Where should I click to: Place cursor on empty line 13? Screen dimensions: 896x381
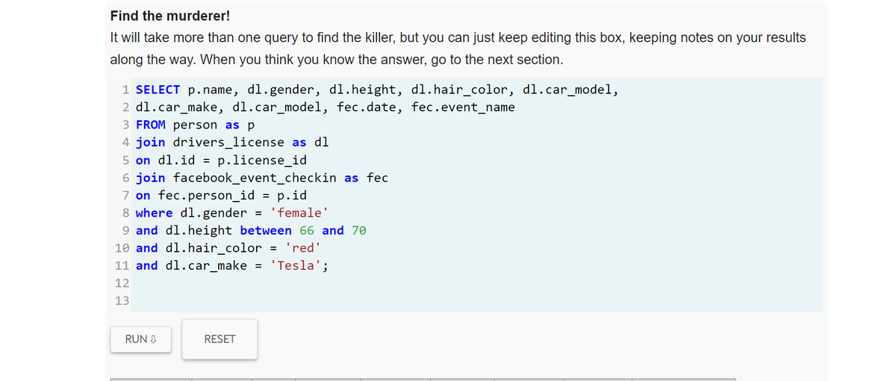click(x=478, y=300)
